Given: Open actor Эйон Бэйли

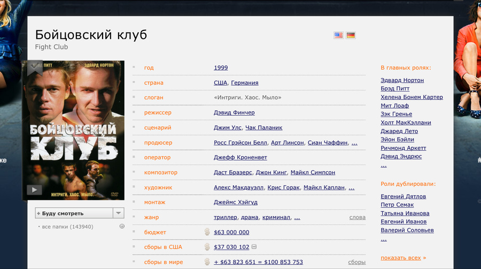Looking at the screenshot, I should click(397, 139).
